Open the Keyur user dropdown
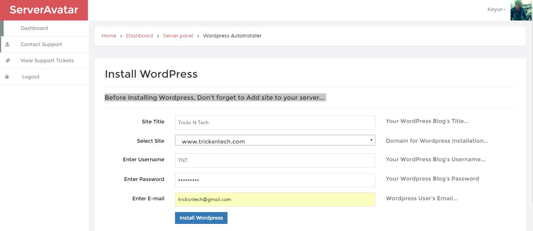This screenshot has width=533, height=231. (496, 9)
